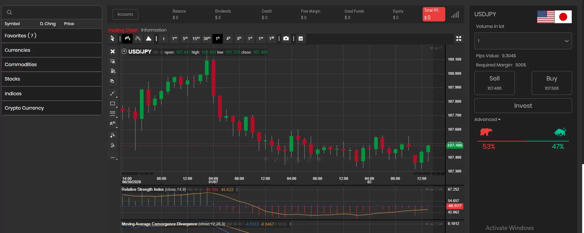Sort list by Price column
This screenshot has width=584, height=233.
[x=69, y=24]
